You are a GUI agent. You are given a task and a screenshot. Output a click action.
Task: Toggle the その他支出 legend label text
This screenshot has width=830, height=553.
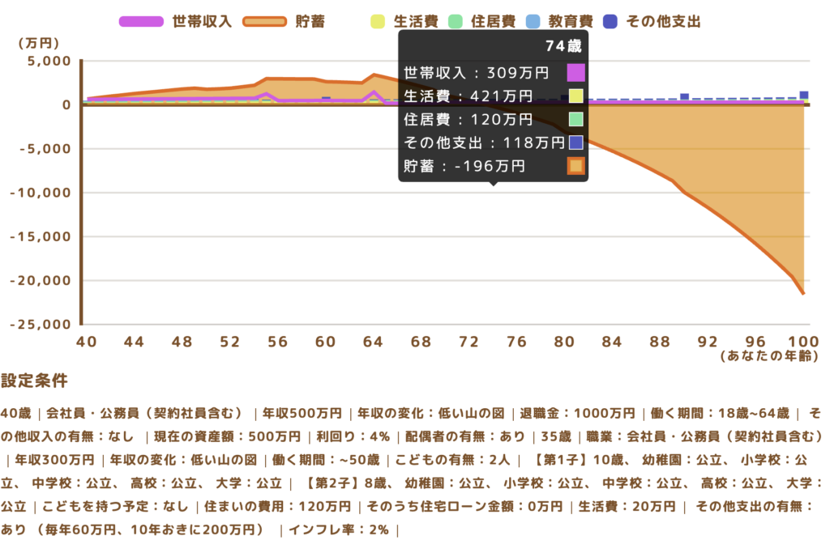(x=664, y=22)
